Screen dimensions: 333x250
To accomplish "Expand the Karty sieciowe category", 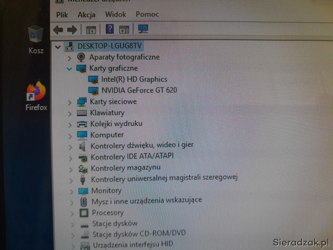I will [x=70, y=102].
